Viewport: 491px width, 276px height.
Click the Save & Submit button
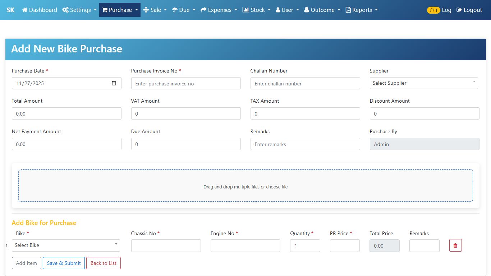(x=64, y=263)
